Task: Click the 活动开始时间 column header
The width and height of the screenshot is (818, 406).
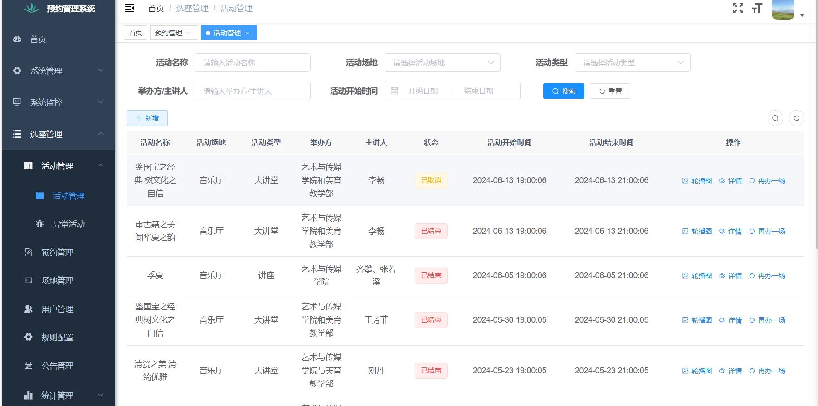Action: coord(509,143)
